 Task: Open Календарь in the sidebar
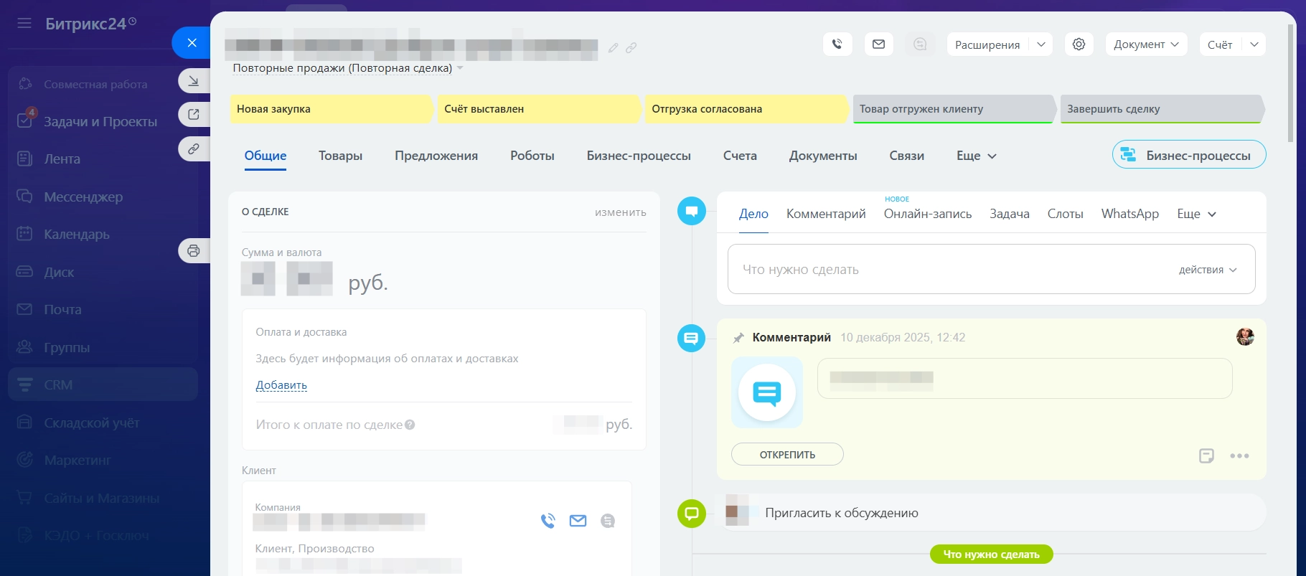click(77, 234)
